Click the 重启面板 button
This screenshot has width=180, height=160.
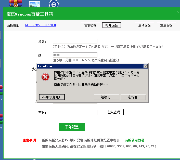tap(166, 25)
